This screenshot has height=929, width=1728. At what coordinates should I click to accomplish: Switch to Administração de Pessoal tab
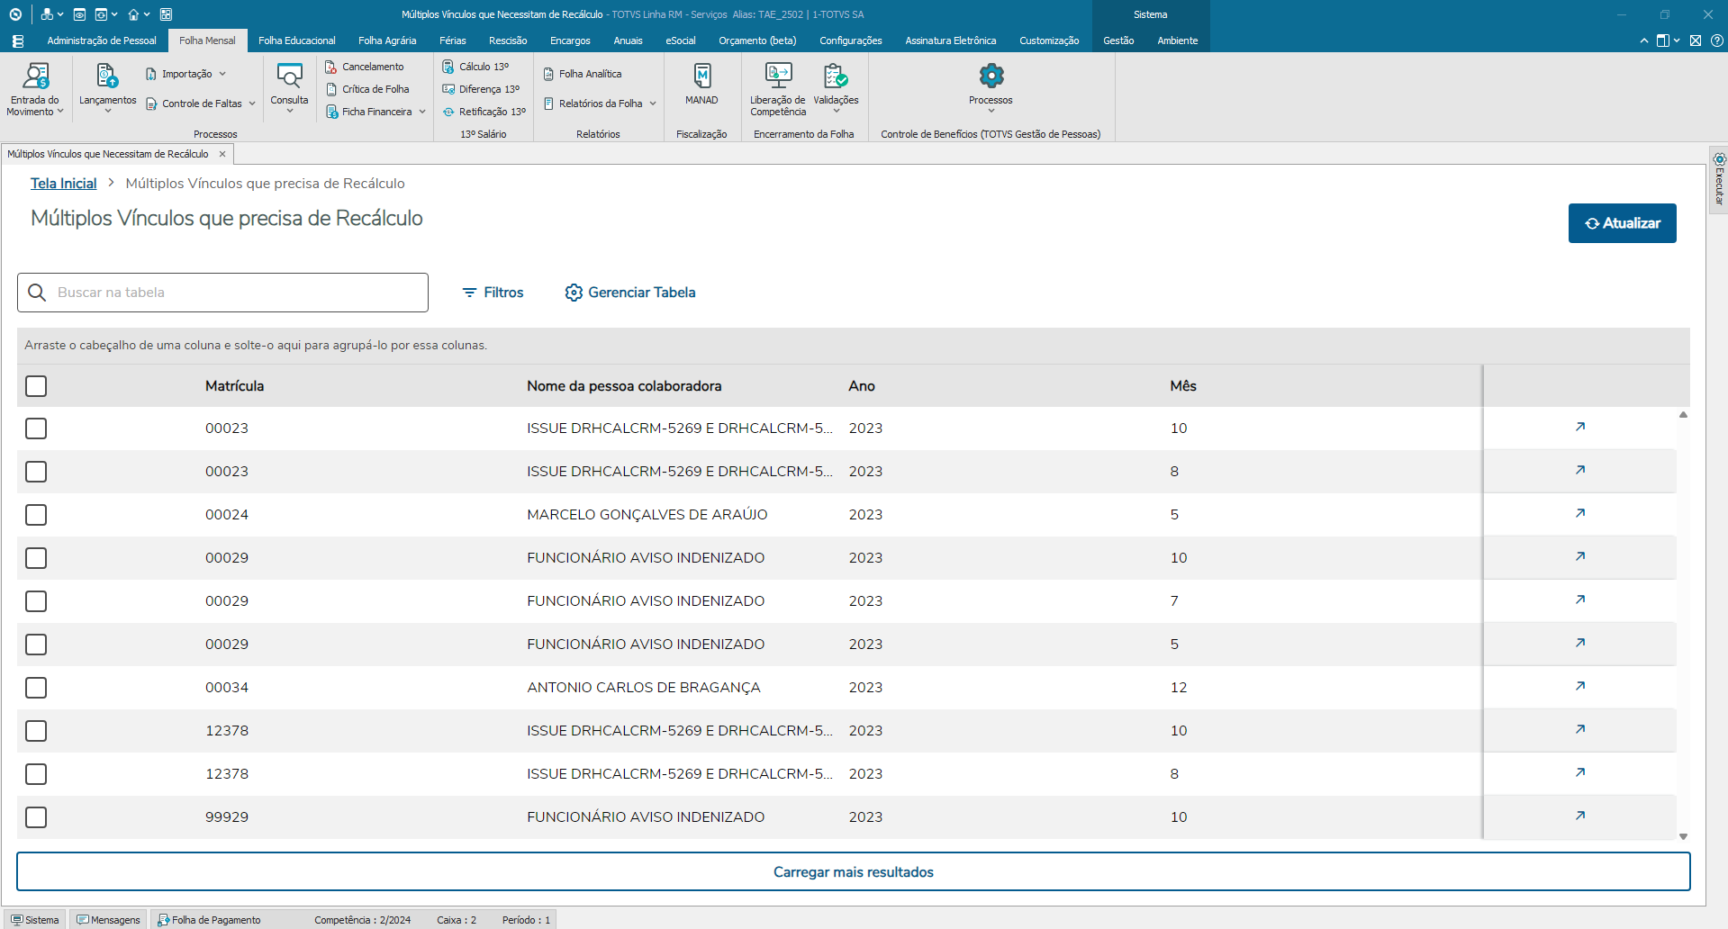pos(102,41)
